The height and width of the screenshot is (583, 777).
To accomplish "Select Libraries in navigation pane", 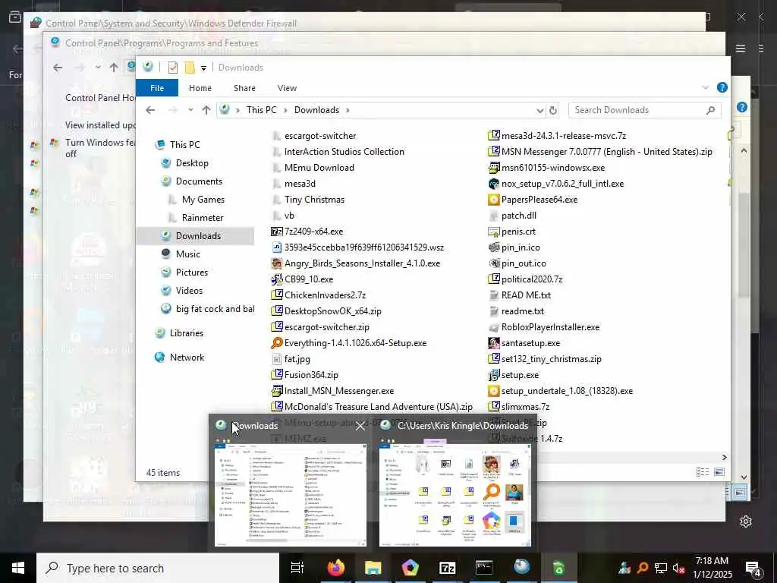I will 187,333.
